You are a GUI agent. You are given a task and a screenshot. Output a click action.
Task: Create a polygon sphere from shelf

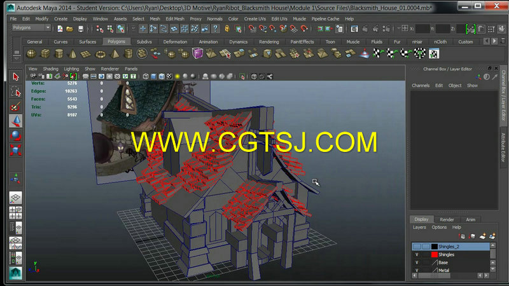coord(31,54)
